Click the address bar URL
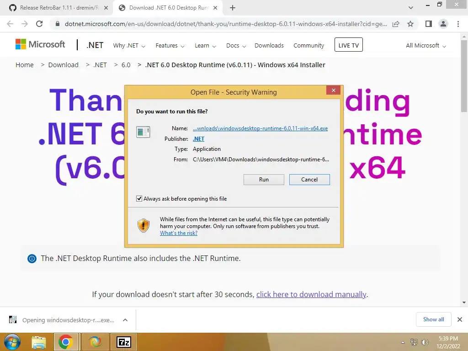This screenshot has height=351, width=468. 226,24
